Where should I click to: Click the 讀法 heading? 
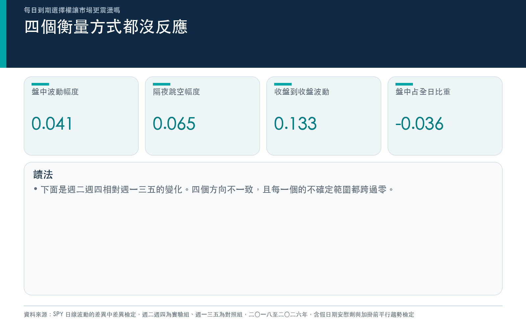coord(43,174)
